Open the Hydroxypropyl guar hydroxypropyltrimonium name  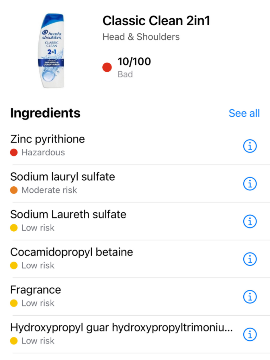click(x=121, y=327)
